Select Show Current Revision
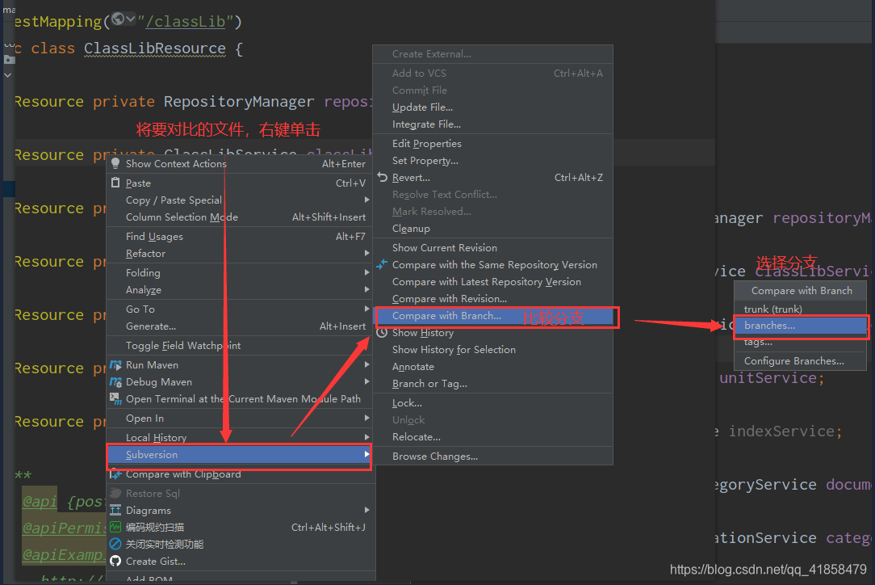The image size is (875, 585). 492,247
